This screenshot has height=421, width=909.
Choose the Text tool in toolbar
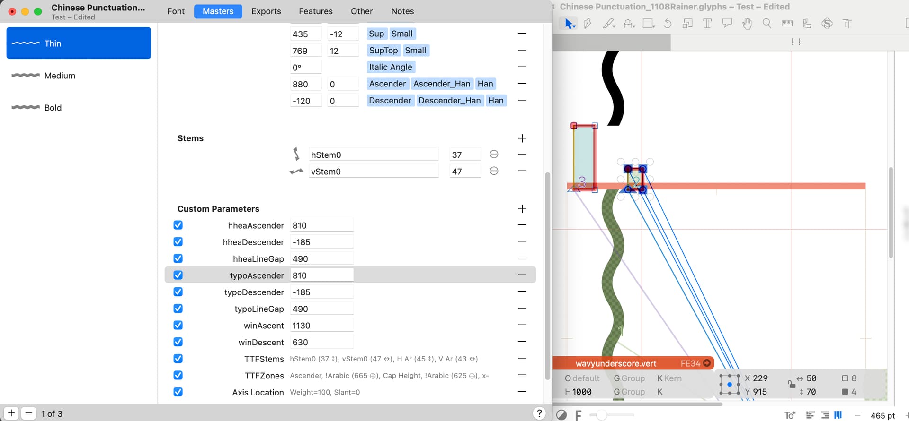point(707,24)
